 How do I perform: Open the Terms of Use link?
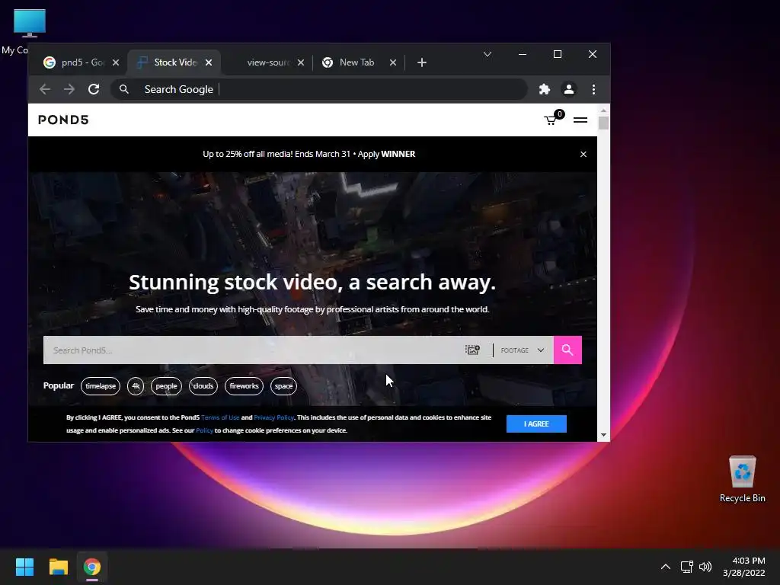point(220,417)
